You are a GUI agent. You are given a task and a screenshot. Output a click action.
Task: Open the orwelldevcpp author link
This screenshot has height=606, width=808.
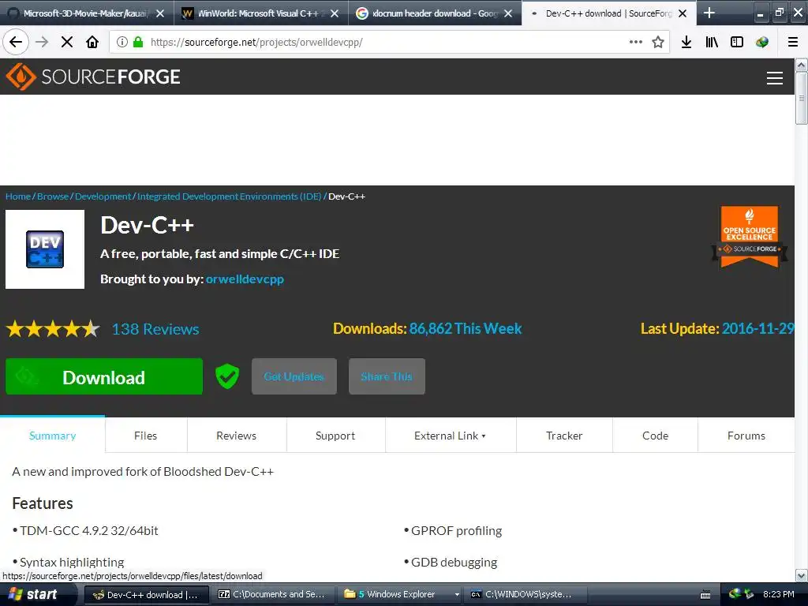(x=245, y=279)
